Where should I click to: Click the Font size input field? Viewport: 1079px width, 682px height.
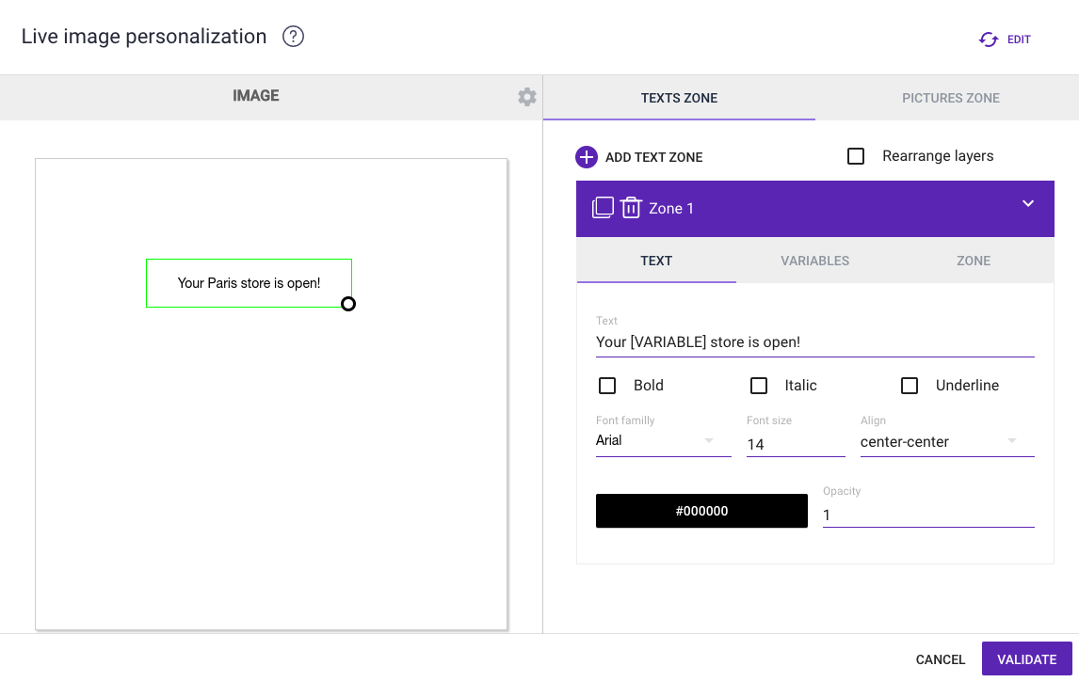[x=795, y=444]
